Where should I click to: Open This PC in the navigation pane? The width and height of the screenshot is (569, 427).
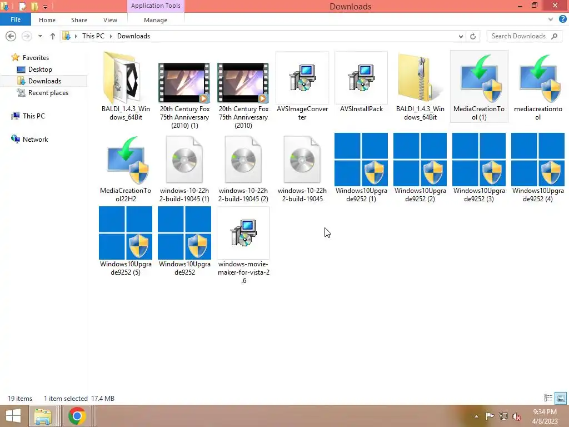(x=34, y=116)
